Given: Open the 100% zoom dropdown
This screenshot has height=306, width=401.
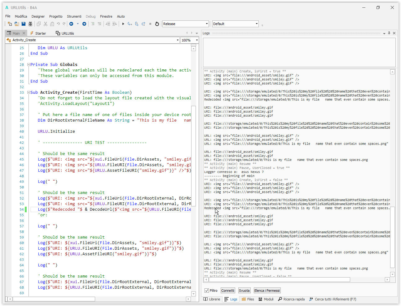Looking at the screenshot, I should [196, 40].
